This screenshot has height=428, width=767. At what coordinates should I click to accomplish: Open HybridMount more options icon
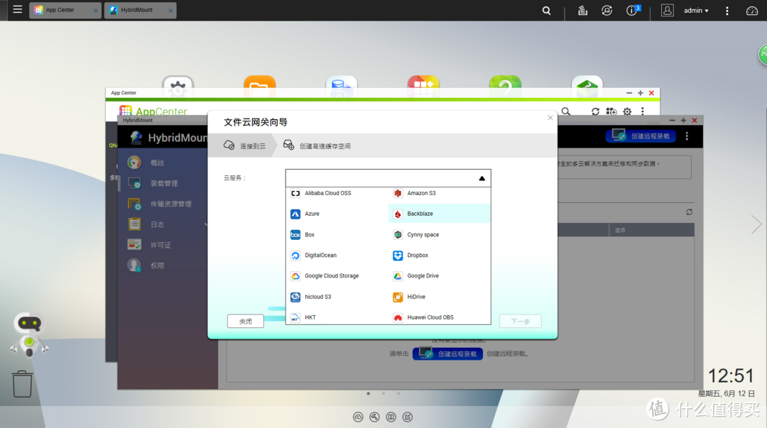tap(687, 136)
